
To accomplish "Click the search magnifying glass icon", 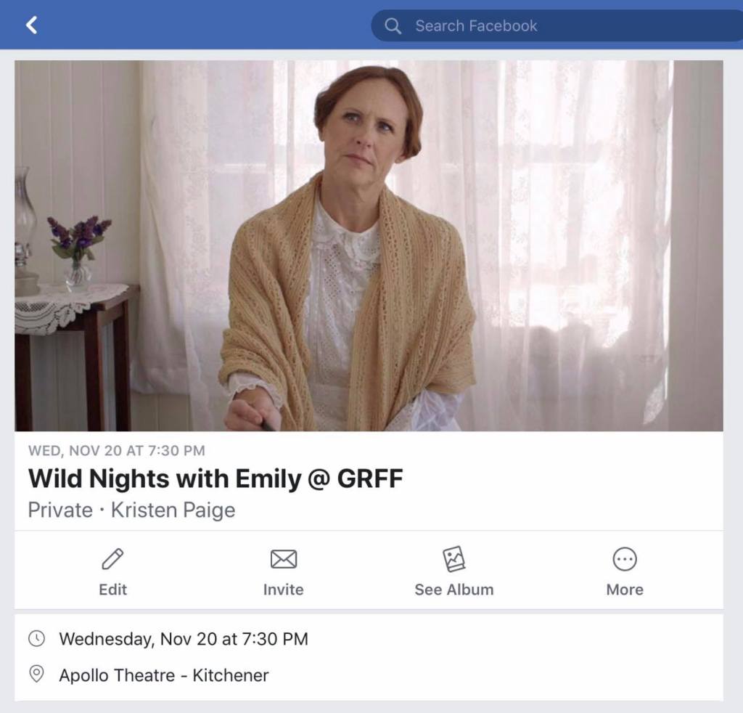I will coord(393,26).
